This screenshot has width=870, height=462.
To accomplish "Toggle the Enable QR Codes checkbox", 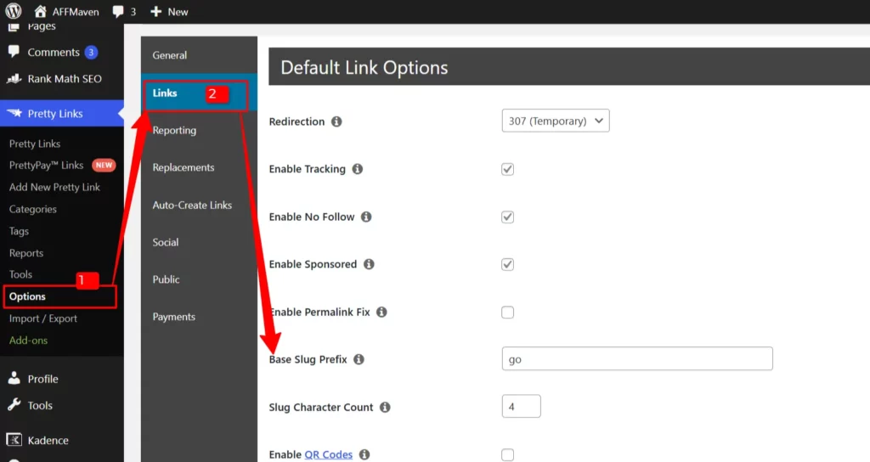I will click(x=507, y=454).
